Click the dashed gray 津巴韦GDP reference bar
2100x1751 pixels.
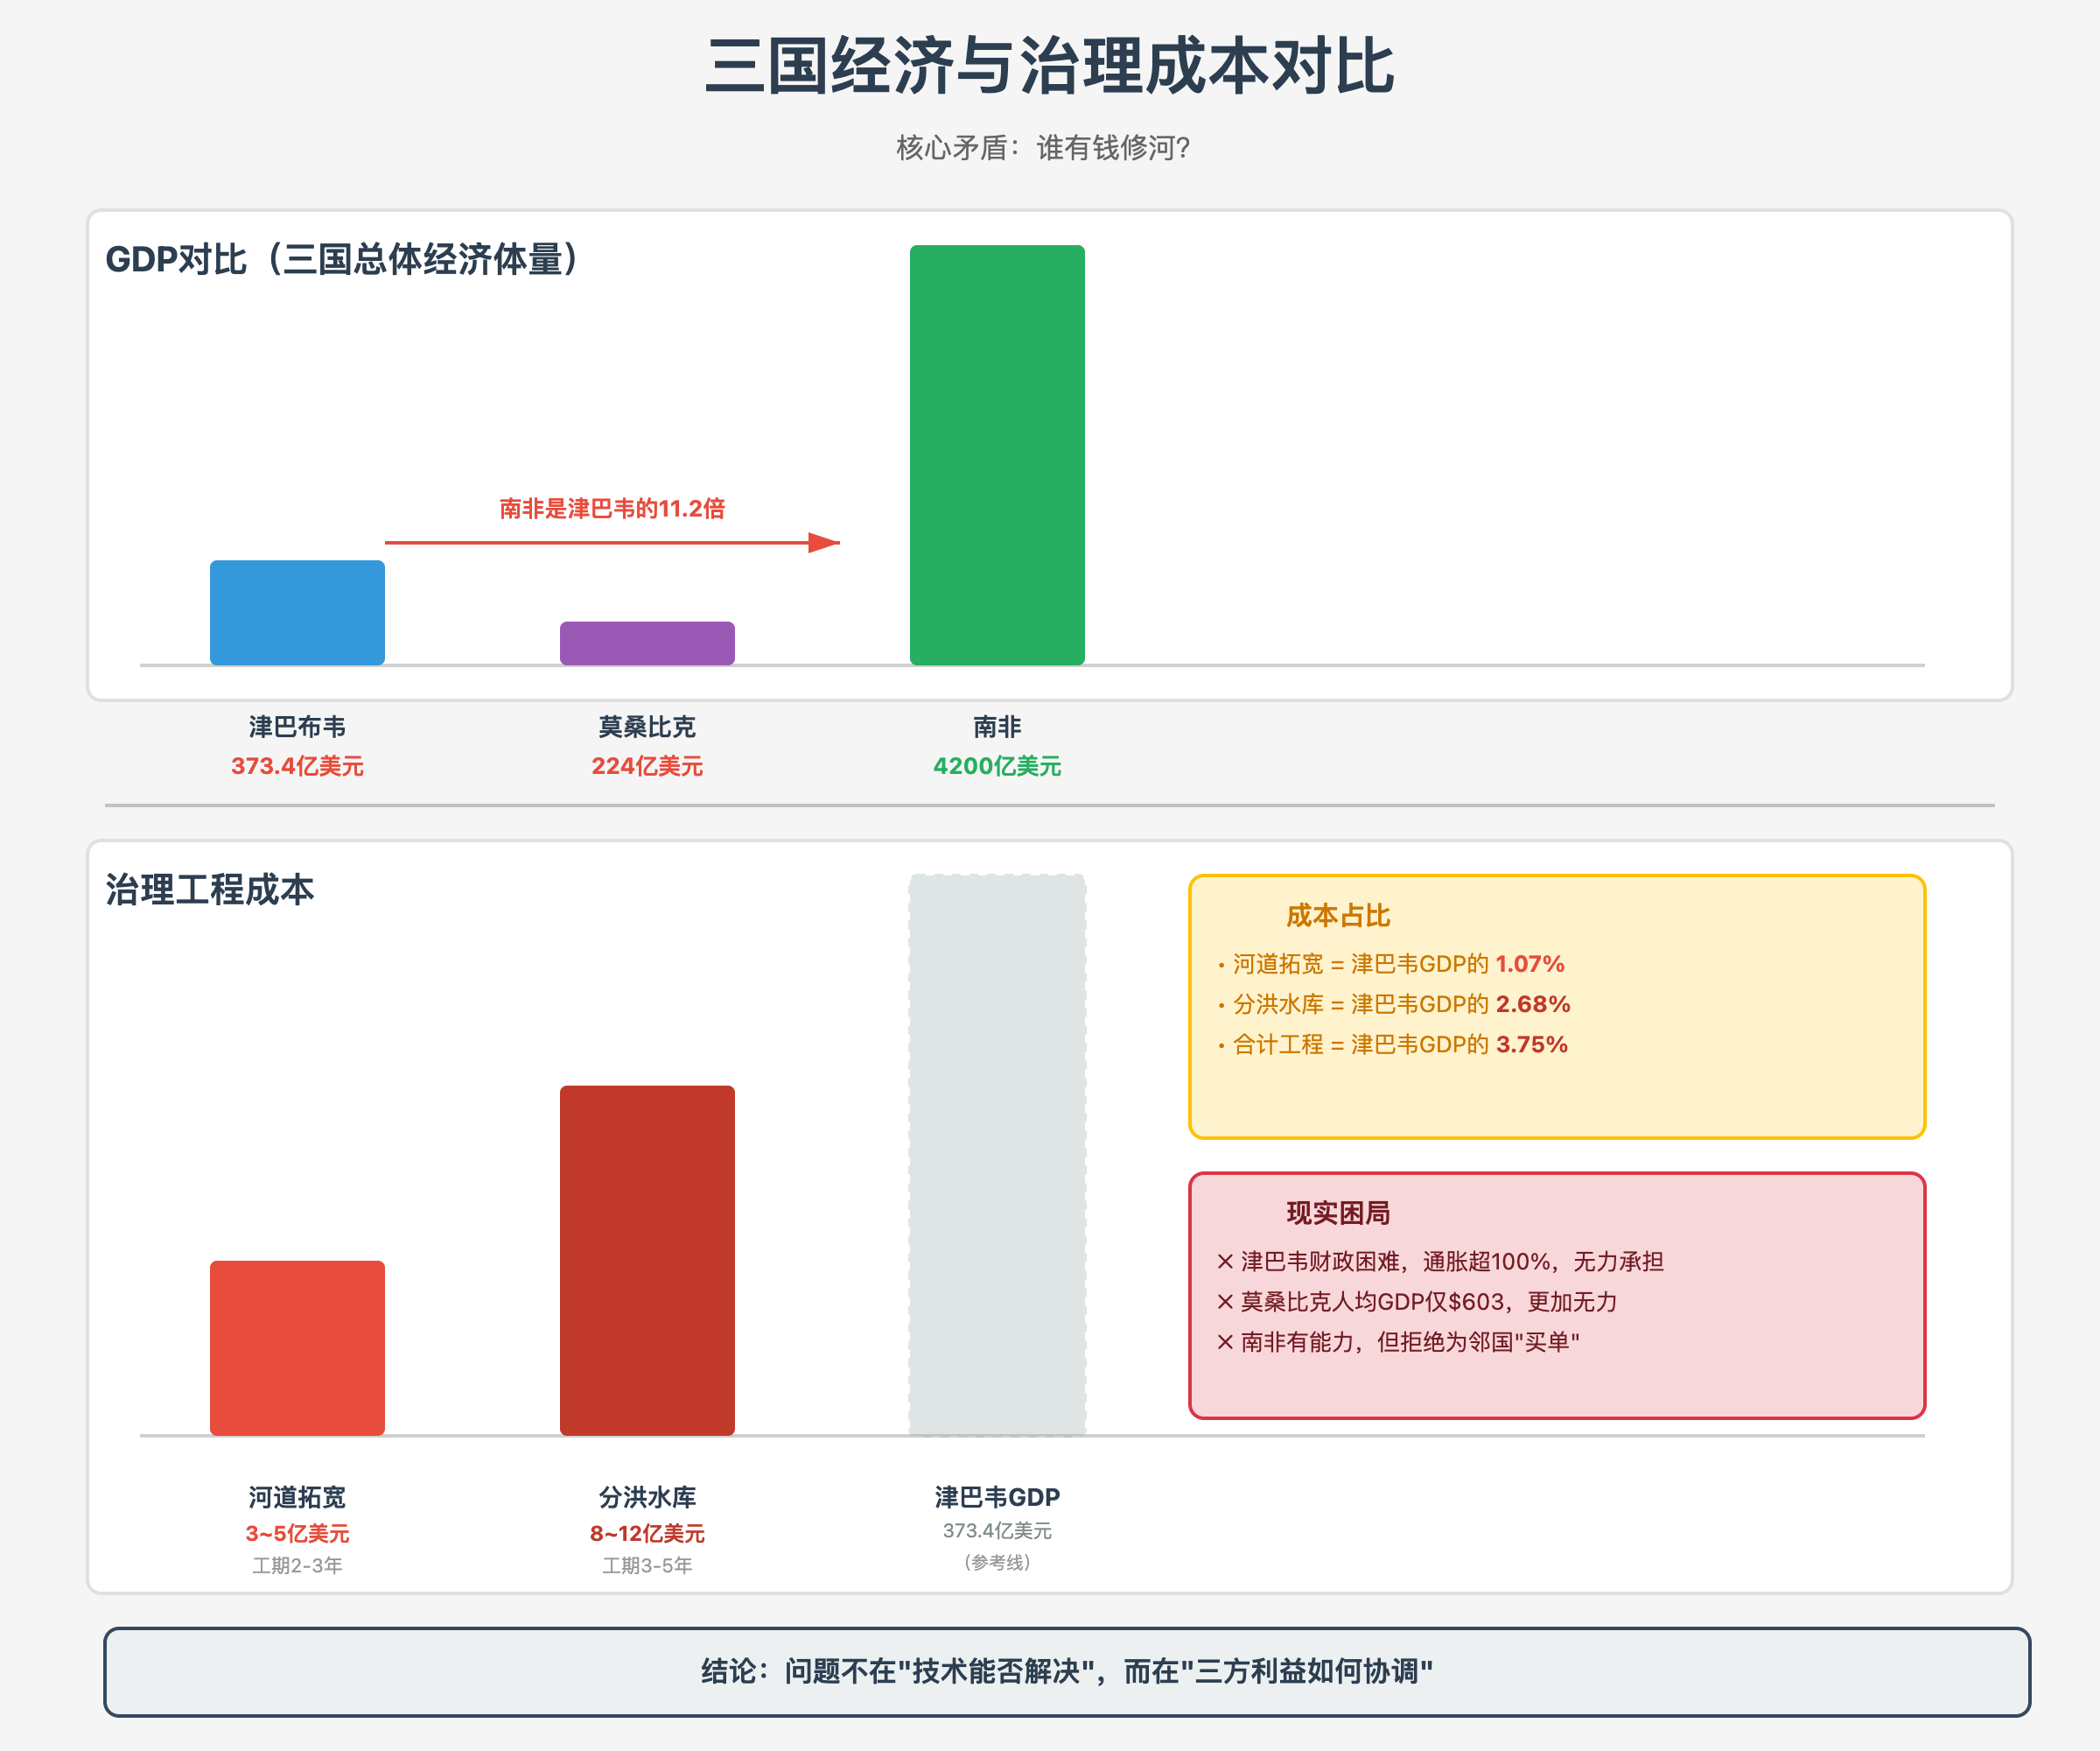997,1155
